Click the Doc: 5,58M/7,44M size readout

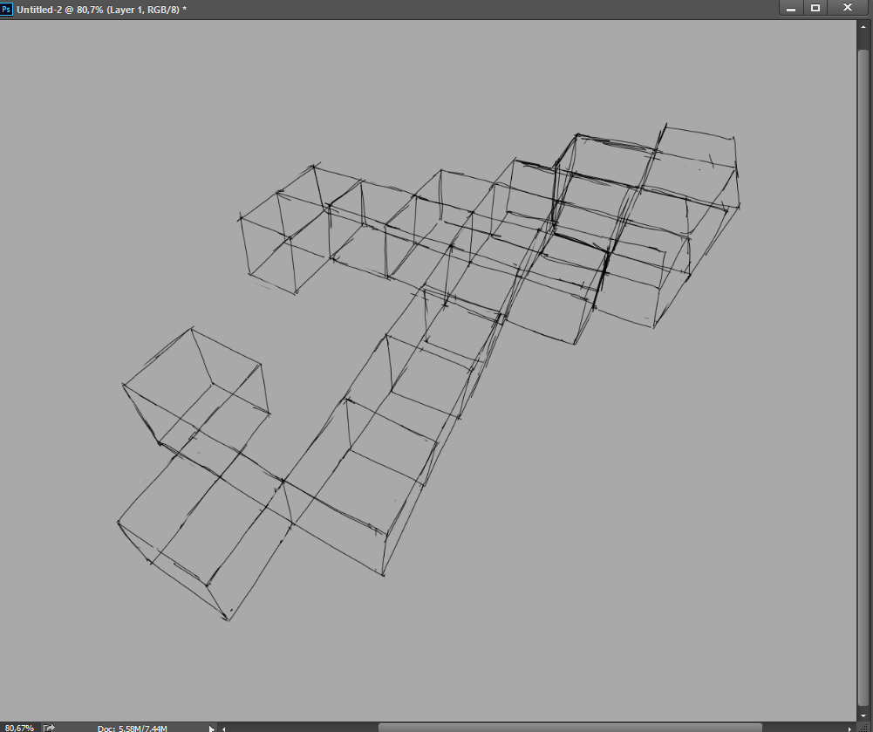133,728
